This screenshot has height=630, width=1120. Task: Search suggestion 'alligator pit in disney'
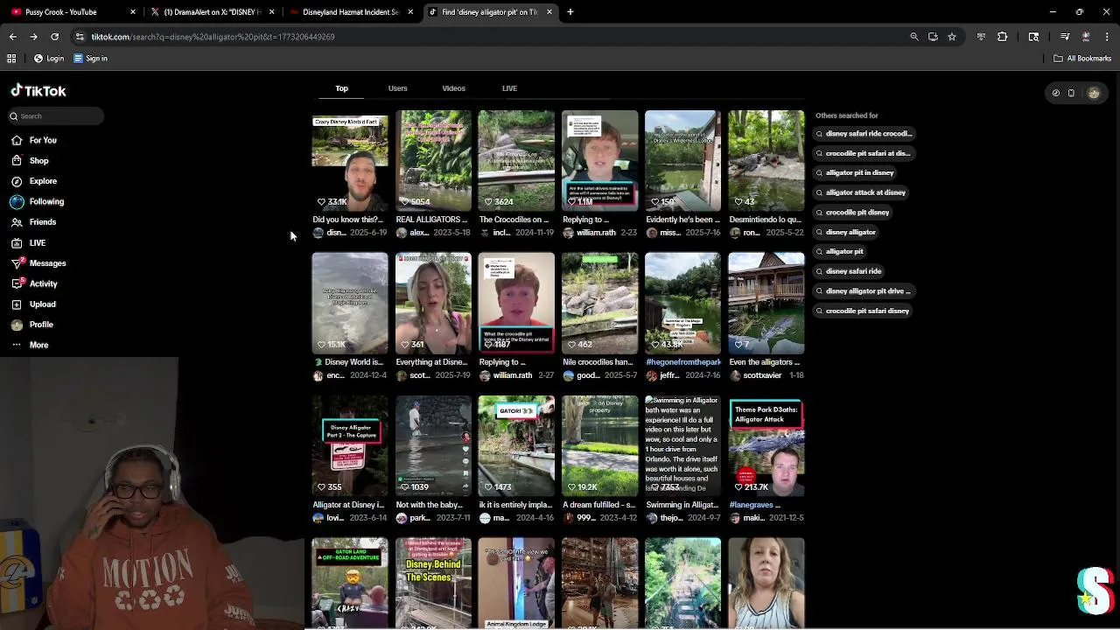pos(855,173)
